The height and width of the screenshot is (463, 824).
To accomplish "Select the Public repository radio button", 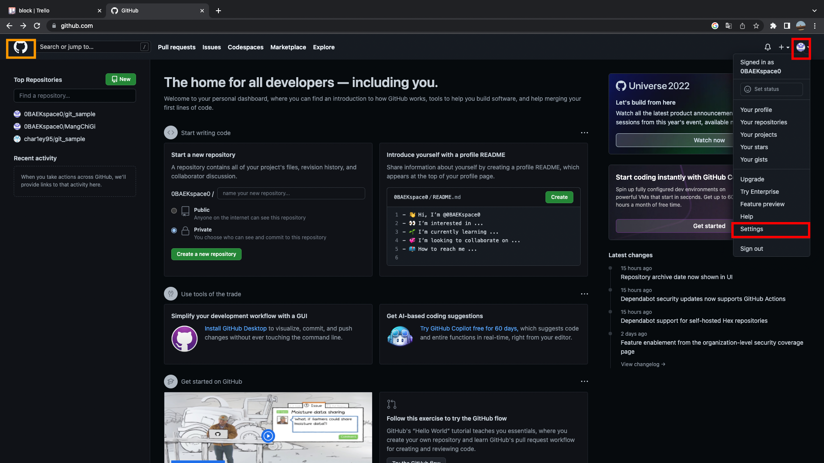I will coord(174,210).
